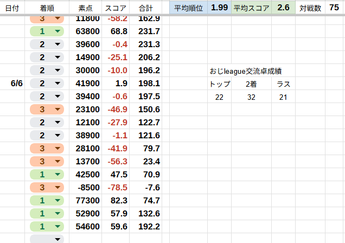
Task: Select score cell 59.6
Action: [x=116, y=227]
